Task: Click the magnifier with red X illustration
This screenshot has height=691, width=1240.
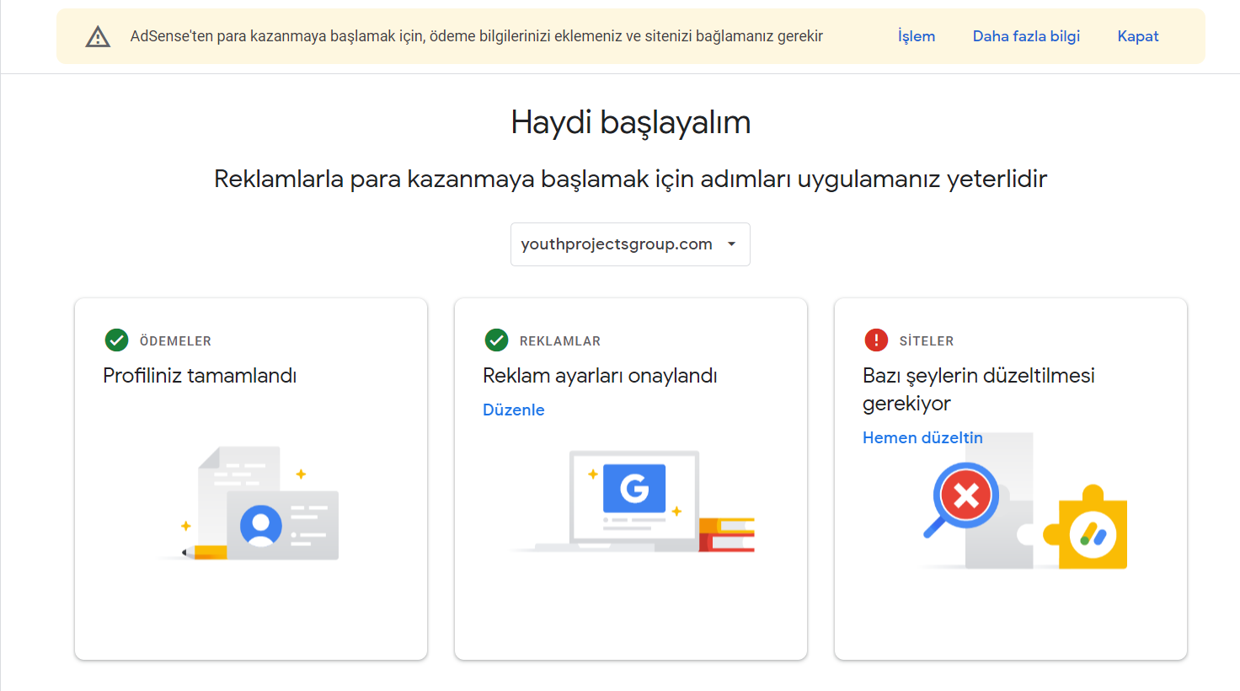Action: [961, 499]
